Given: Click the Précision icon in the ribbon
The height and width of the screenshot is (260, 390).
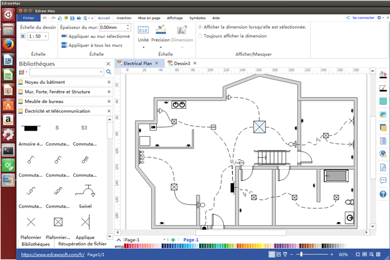Looking at the screenshot, I should [x=161, y=30].
